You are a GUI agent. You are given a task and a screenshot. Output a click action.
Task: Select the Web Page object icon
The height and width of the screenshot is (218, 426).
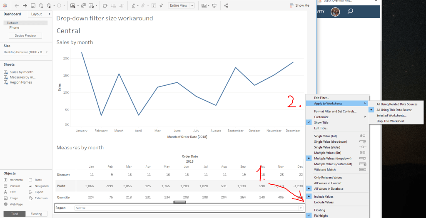[6, 204]
